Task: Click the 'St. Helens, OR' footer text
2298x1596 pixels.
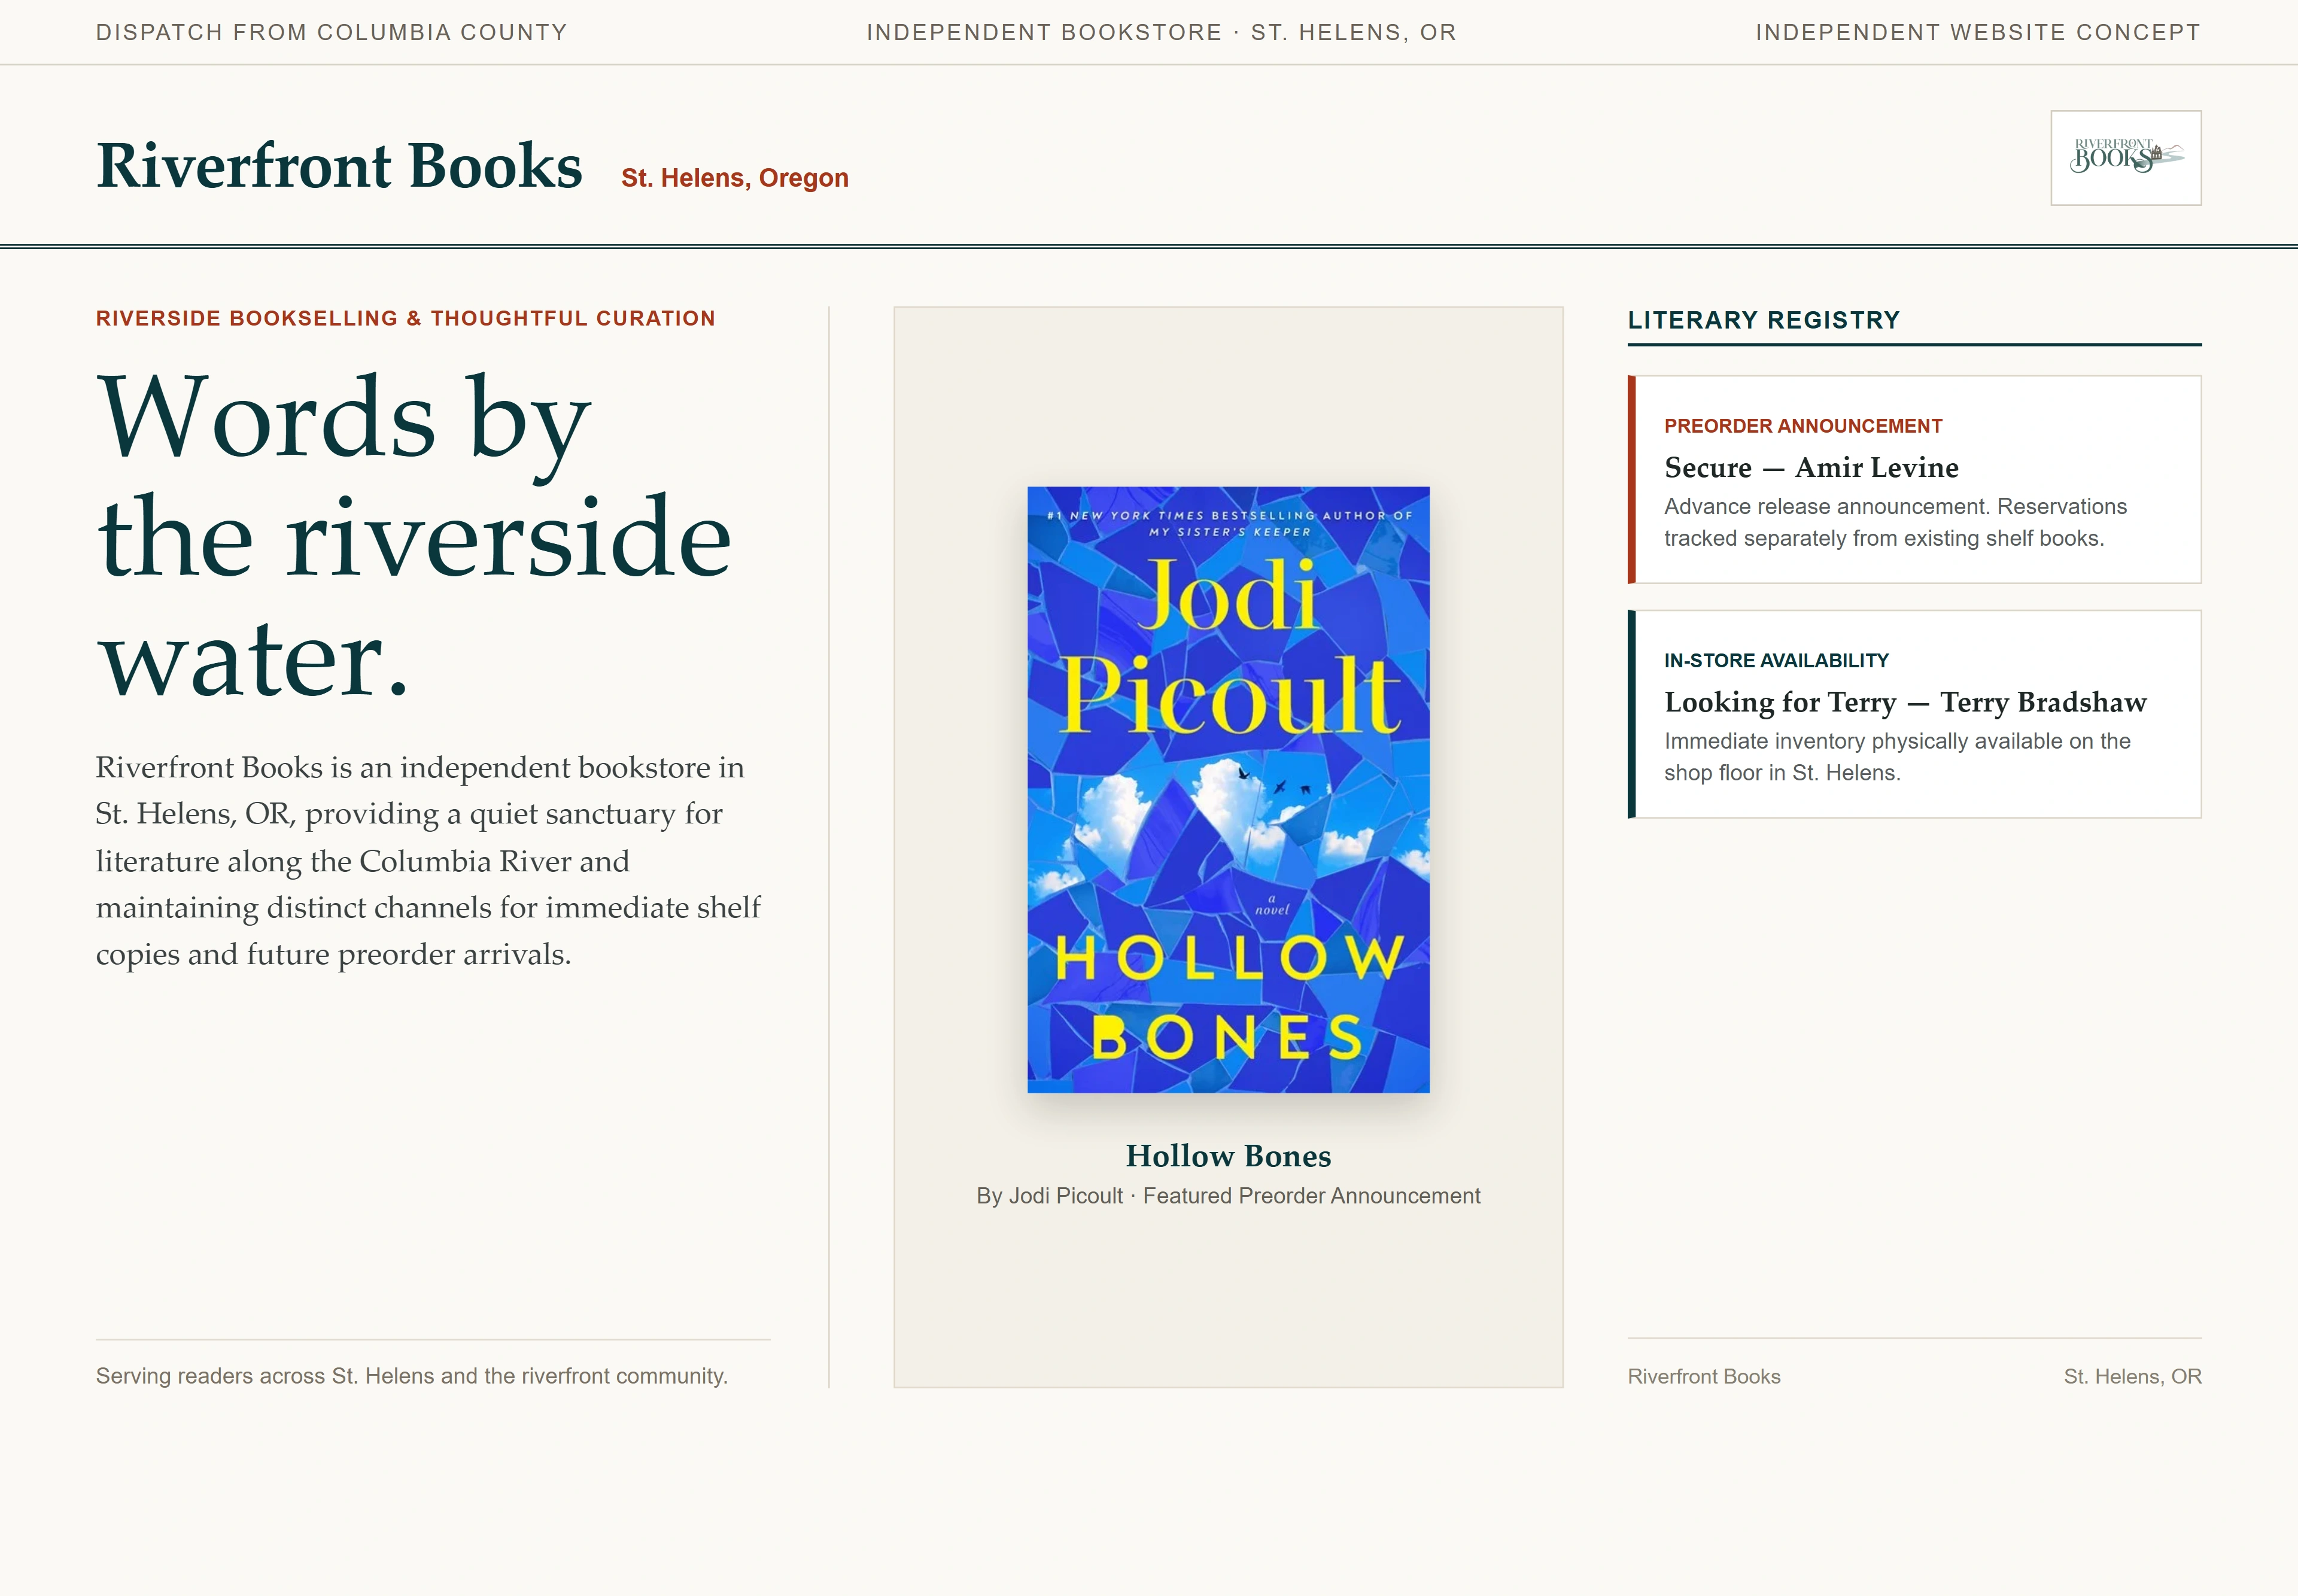Action: click(2132, 1376)
